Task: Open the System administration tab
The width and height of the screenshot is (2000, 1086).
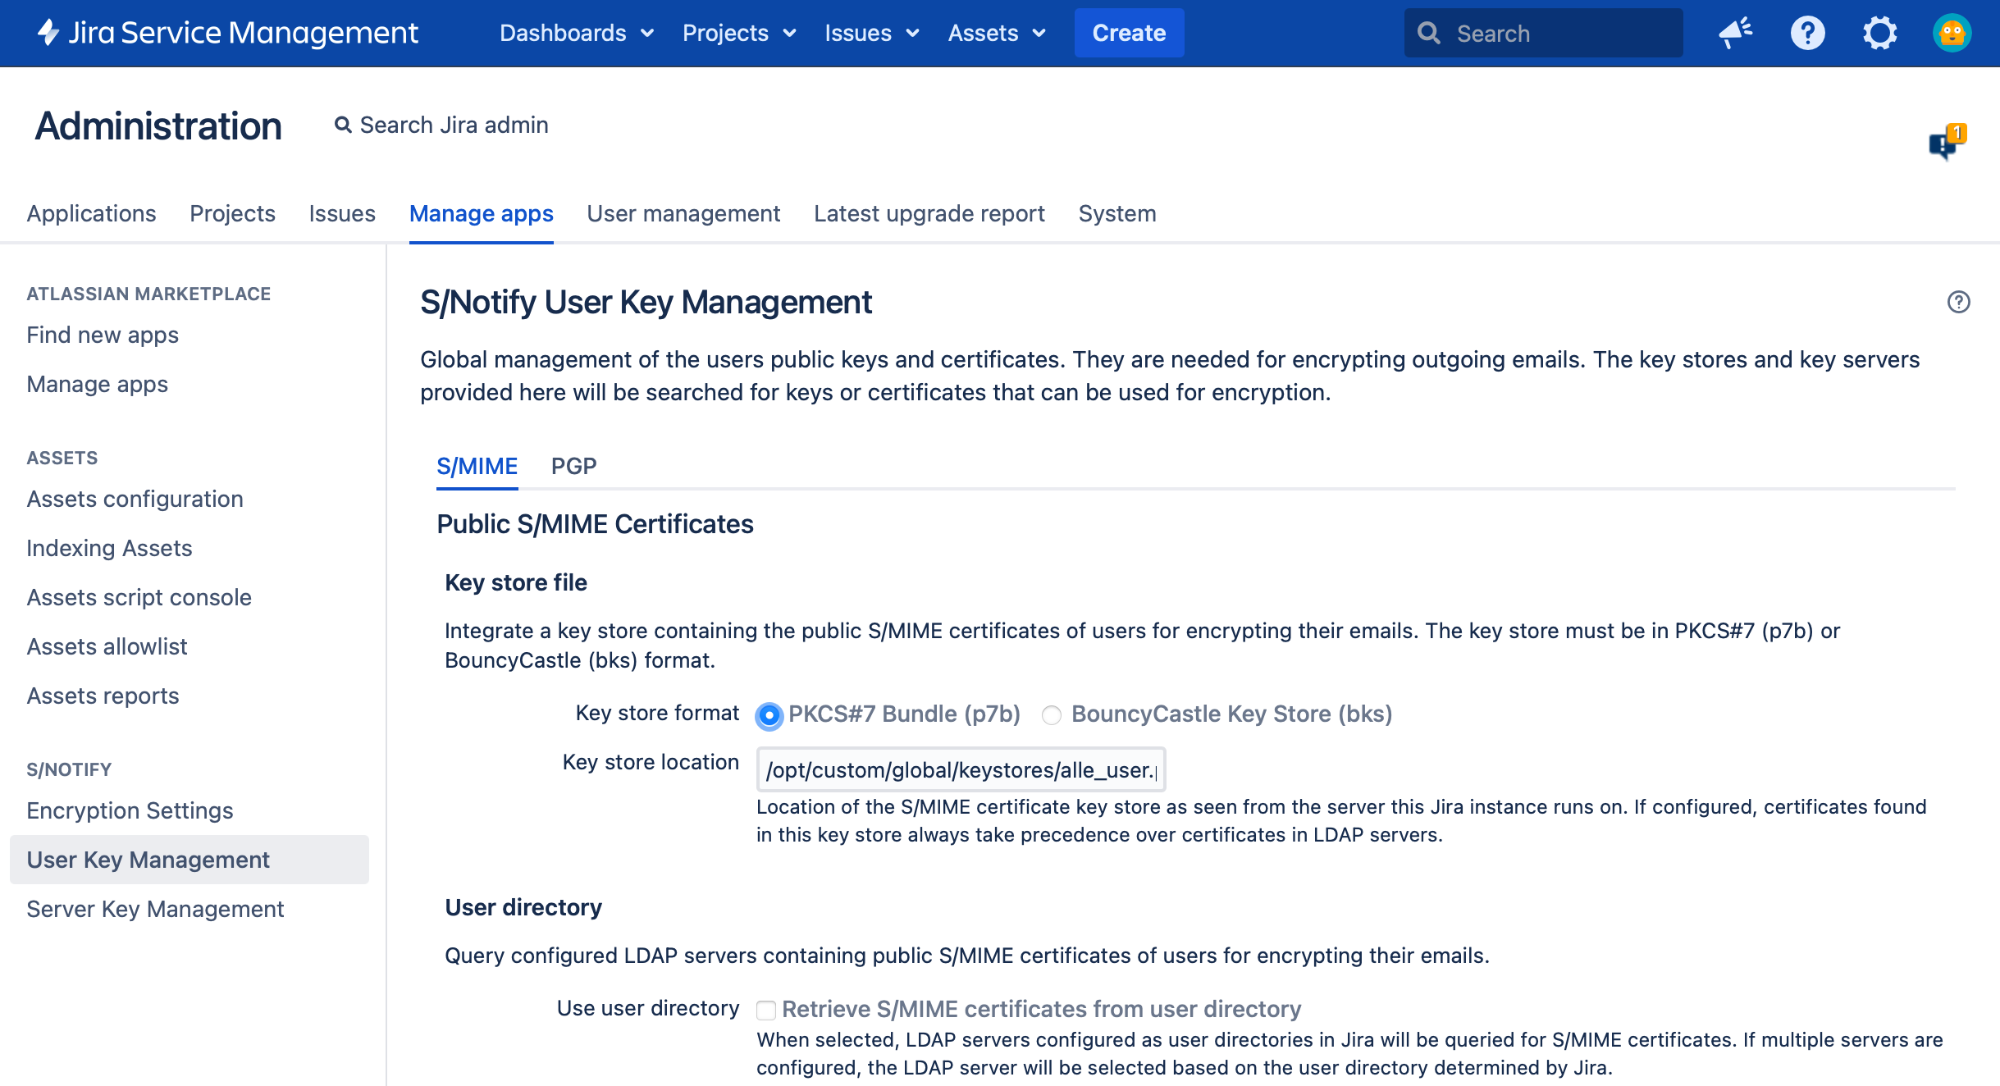Action: click(1116, 213)
